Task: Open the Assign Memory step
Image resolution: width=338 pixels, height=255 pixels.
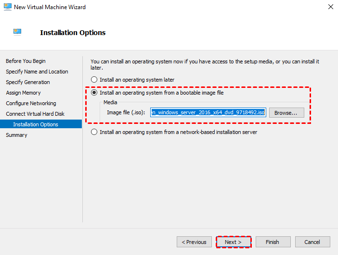Action: click(23, 93)
